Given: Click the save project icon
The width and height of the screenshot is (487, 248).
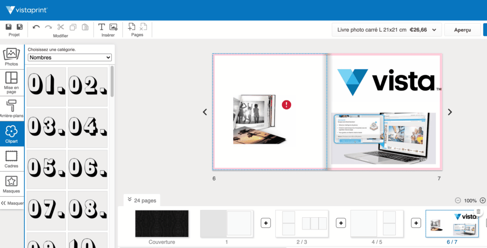Looking at the screenshot, I should tap(9, 27).
